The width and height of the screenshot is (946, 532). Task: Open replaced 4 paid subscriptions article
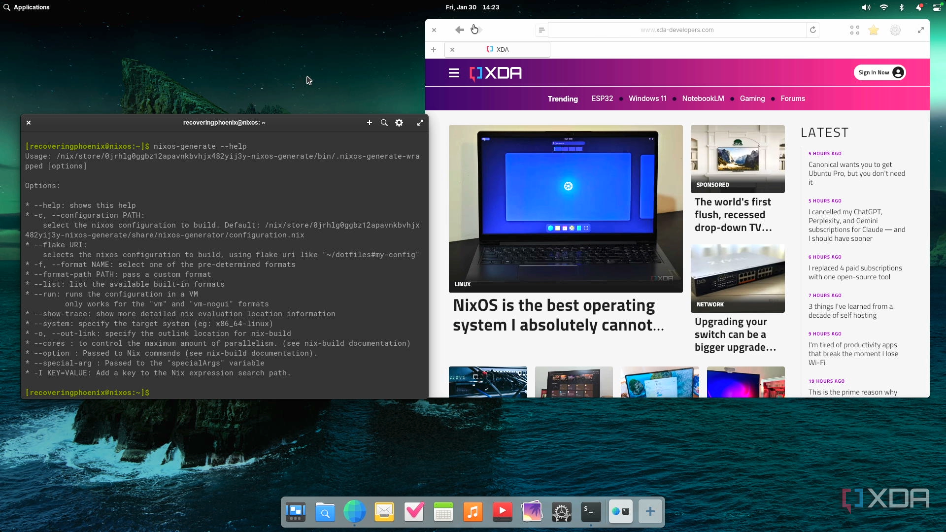855,272
